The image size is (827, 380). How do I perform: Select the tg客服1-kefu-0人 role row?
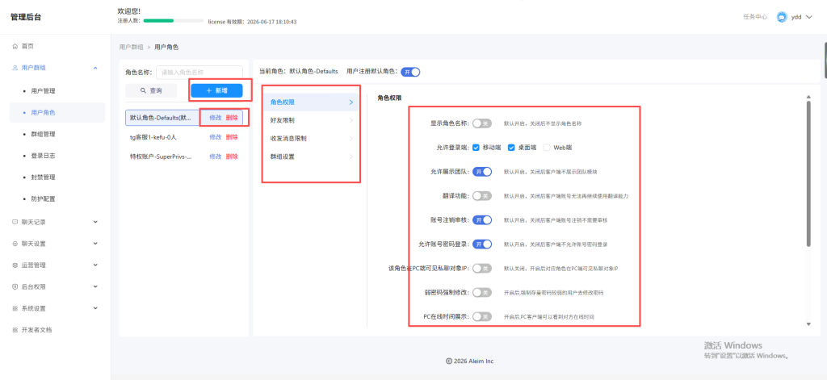[x=184, y=137]
